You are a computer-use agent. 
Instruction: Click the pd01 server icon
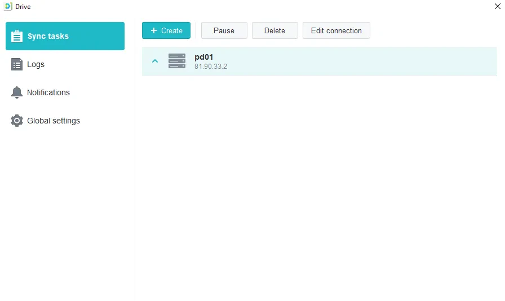click(x=177, y=61)
